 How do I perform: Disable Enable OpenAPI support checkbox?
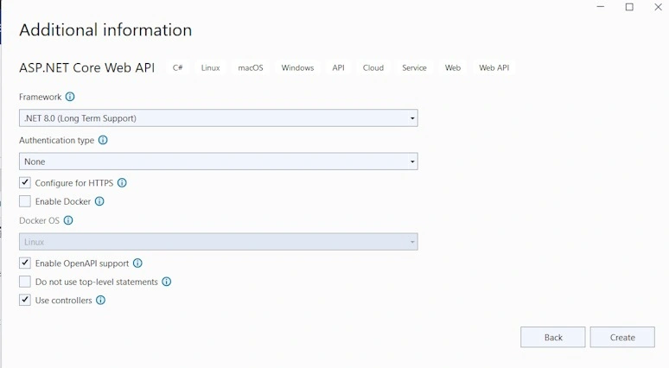[25, 263]
